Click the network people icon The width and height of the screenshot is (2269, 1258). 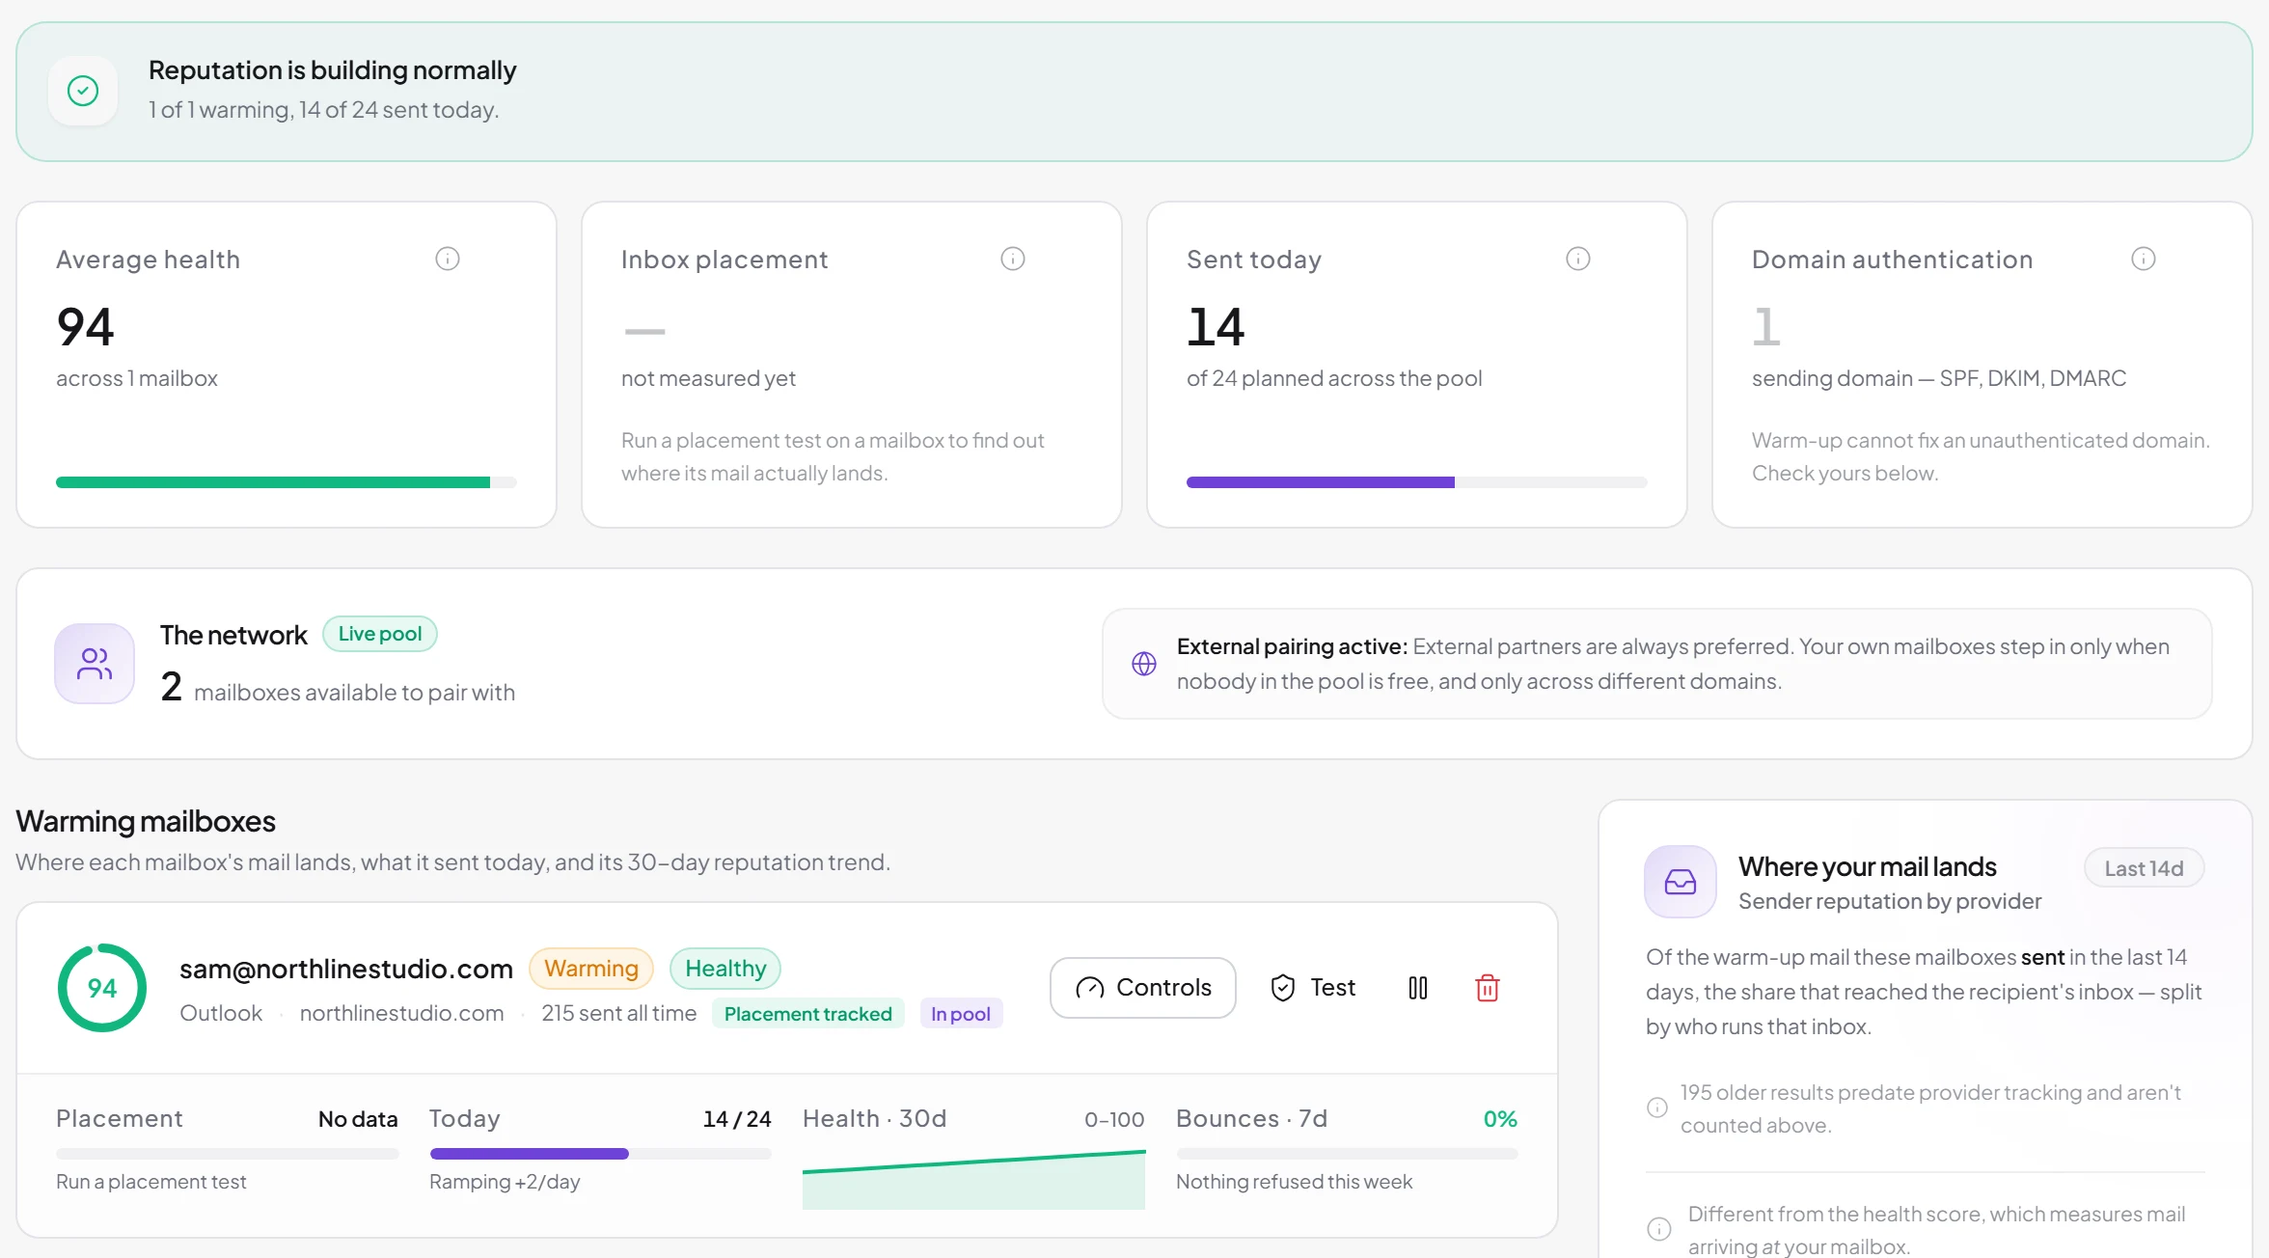coord(95,664)
